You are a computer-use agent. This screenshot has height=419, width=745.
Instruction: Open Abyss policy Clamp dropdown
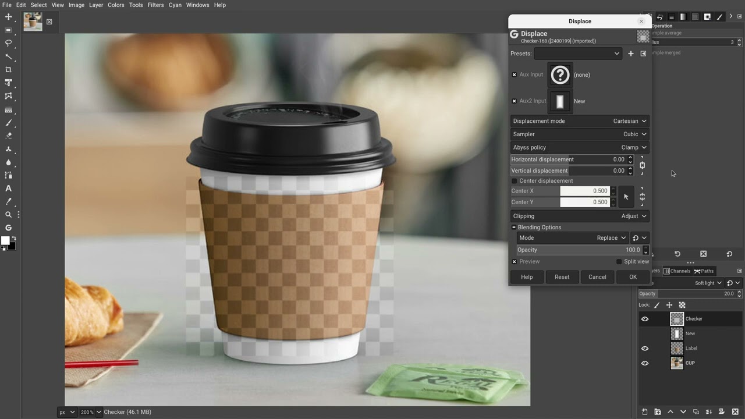[580, 148]
